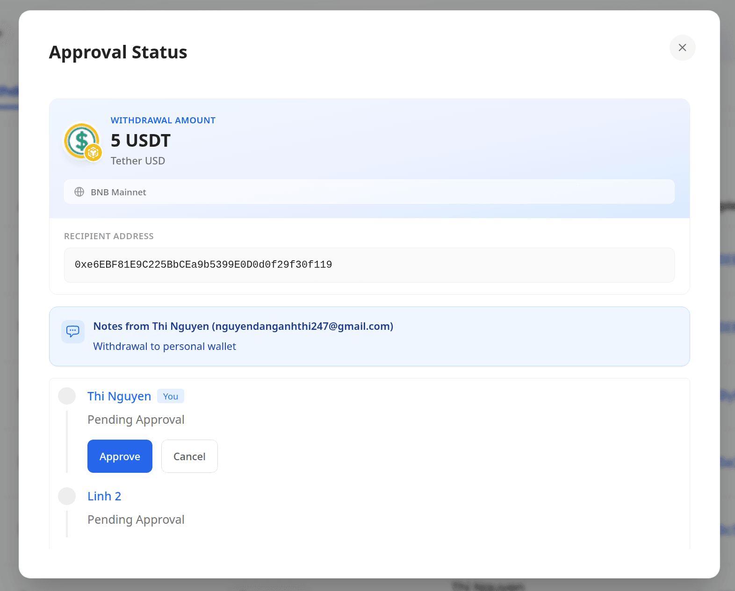This screenshot has width=735, height=591.
Task: Click the BNB Mainnet network field
Action: [x=369, y=192]
